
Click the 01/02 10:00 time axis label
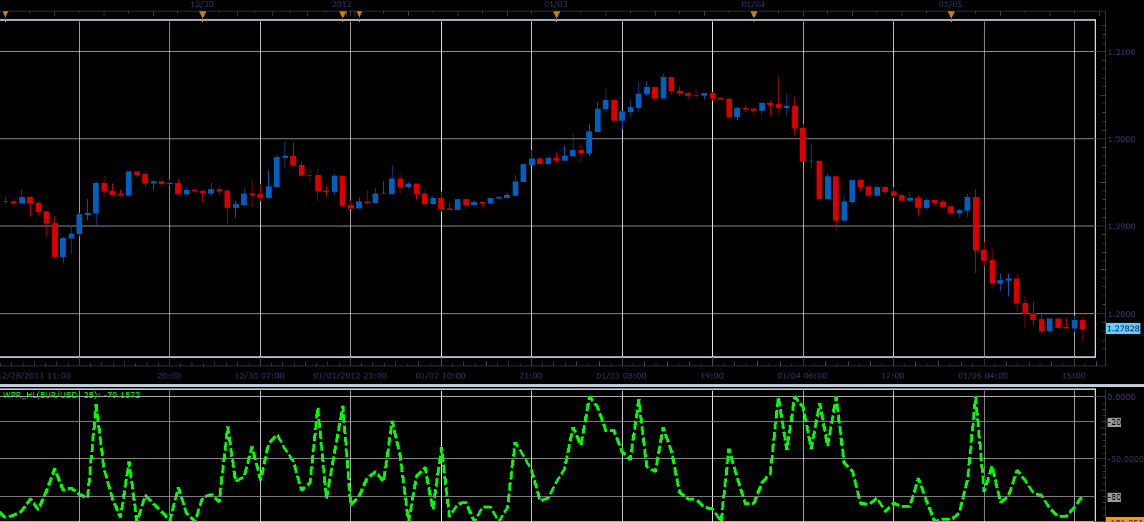(440, 376)
